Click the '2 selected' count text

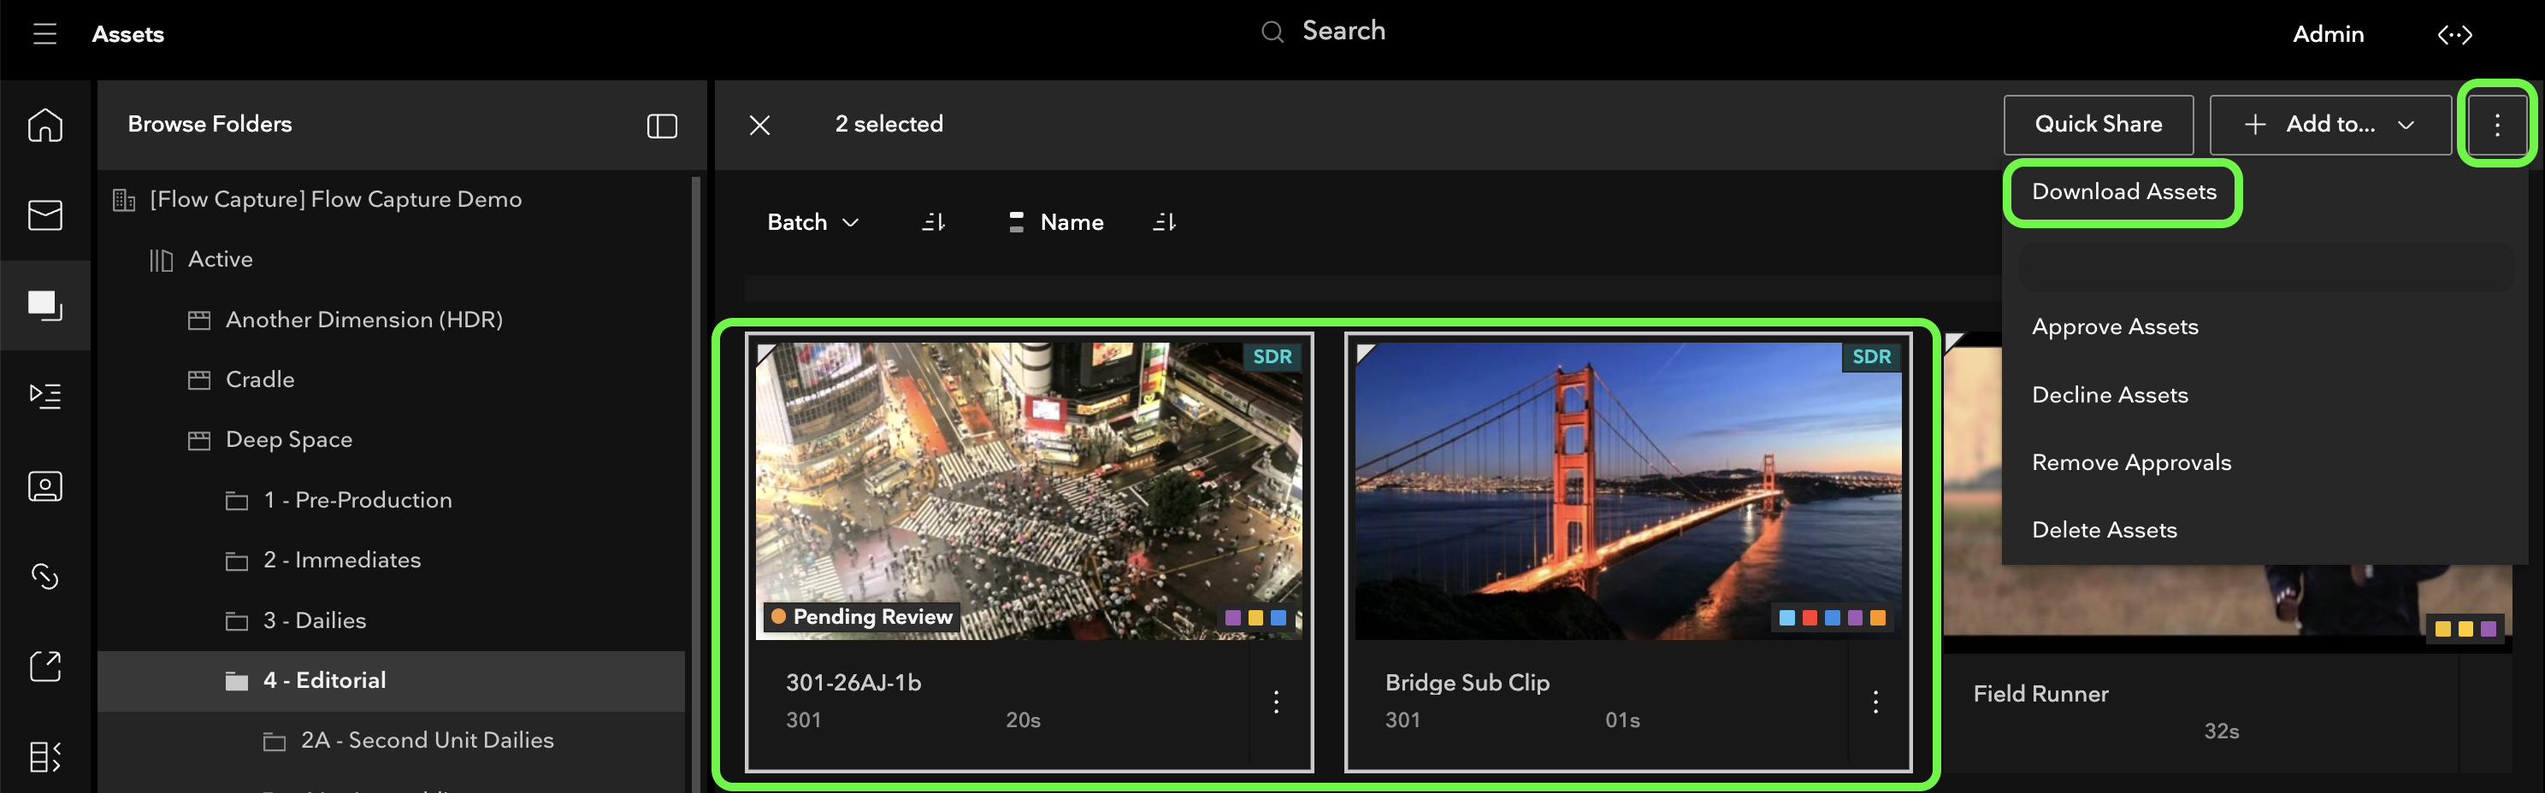click(x=889, y=125)
